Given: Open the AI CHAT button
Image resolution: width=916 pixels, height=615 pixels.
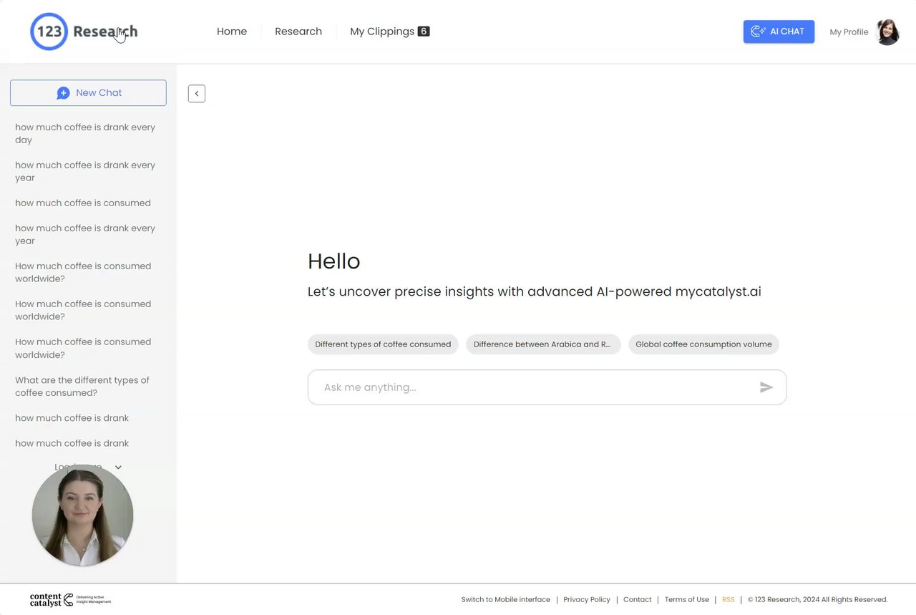Looking at the screenshot, I should click(x=779, y=32).
